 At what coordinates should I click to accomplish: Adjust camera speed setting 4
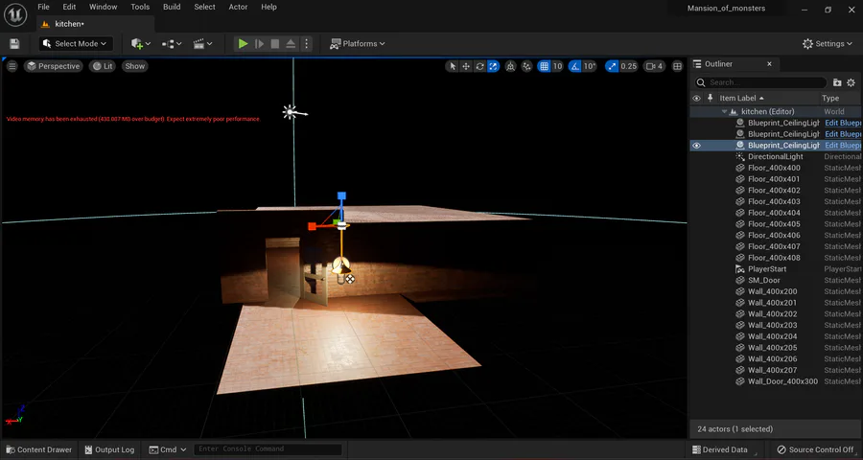click(x=654, y=66)
